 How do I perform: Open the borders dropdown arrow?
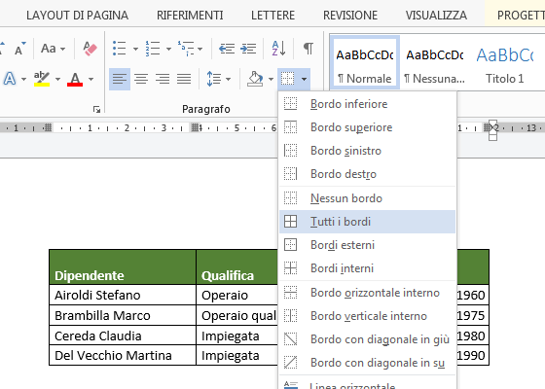(304, 79)
